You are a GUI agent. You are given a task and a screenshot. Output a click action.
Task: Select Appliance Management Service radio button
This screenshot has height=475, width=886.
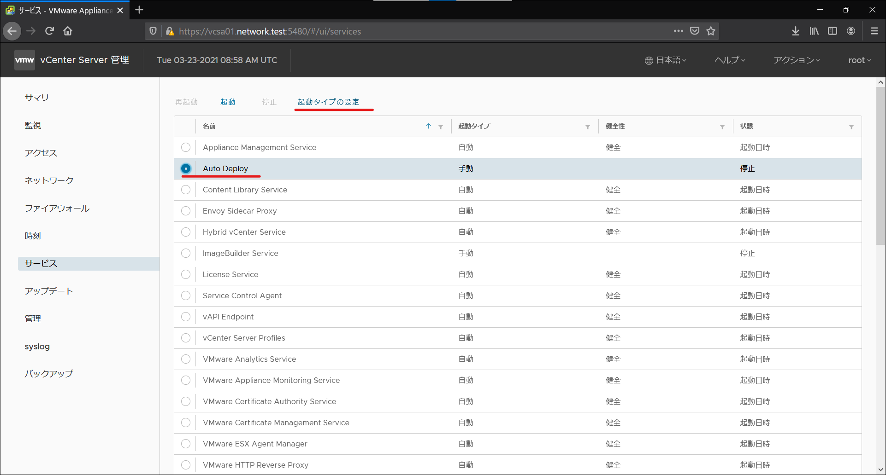186,147
